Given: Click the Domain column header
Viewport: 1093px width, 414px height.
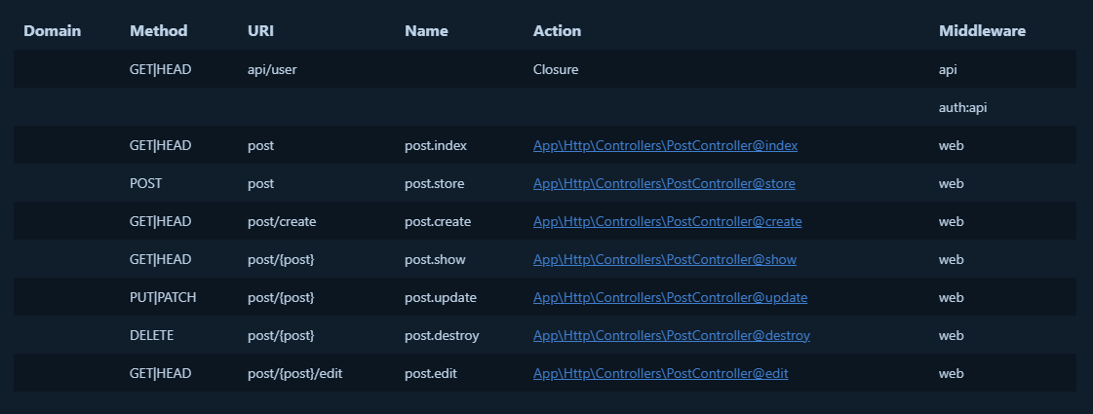Looking at the screenshot, I should click(x=52, y=31).
